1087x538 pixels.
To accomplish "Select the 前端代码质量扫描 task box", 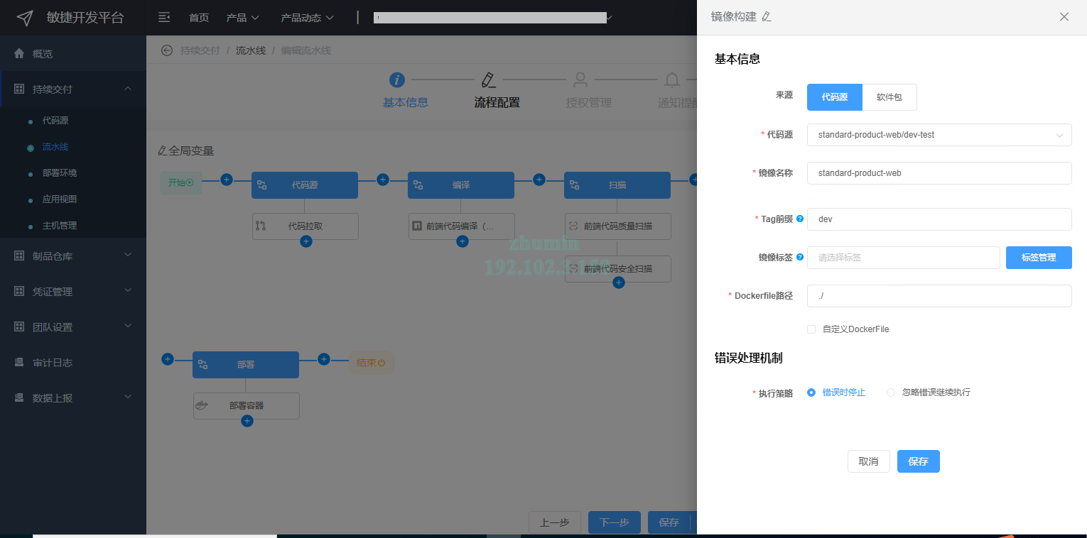I will (x=618, y=226).
